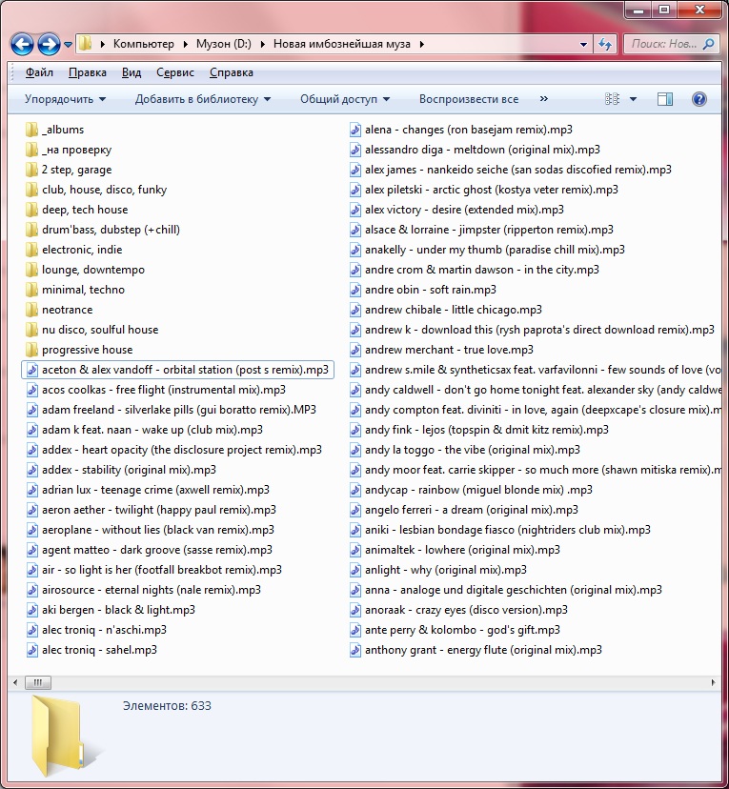Select 'nu disco, soulful house' folder icon
Screen dimensions: 729x789
[31, 330]
